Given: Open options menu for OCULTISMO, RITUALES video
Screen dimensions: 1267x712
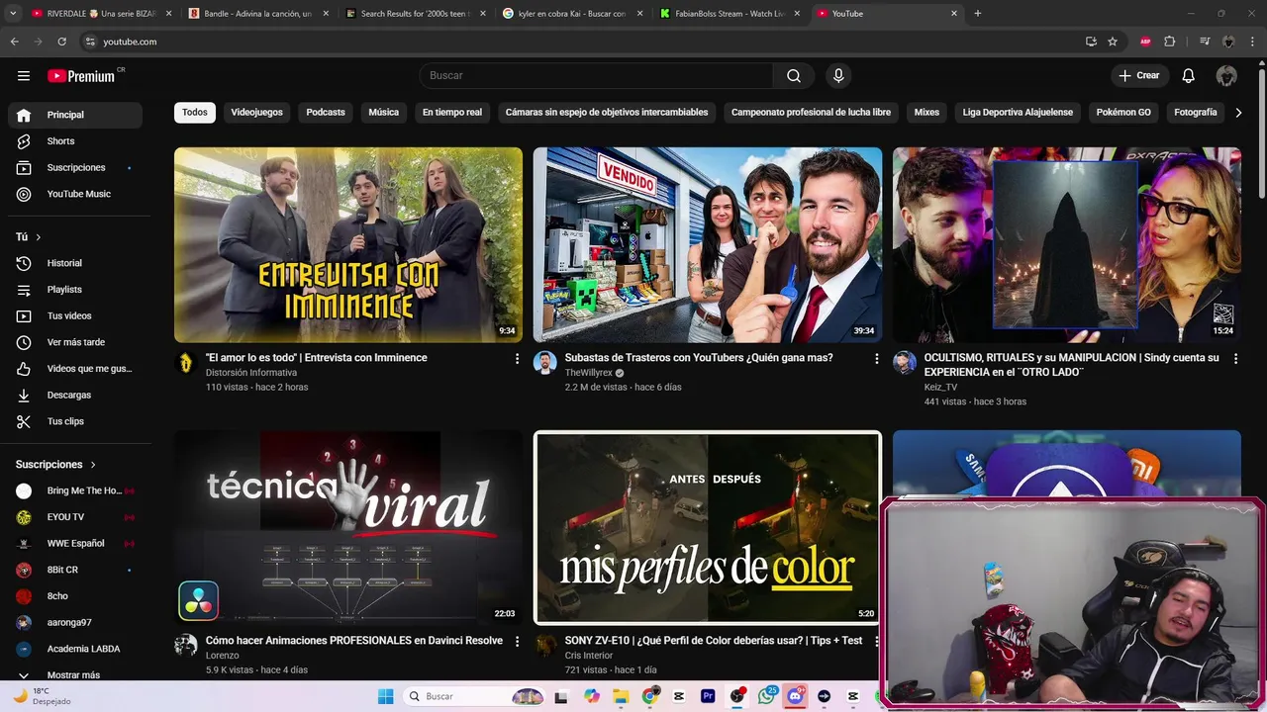Looking at the screenshot, I should click(1235, 359).
